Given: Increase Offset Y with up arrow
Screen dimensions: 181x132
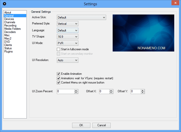Looking at the screenshot, I should click(x=143, y=90).
